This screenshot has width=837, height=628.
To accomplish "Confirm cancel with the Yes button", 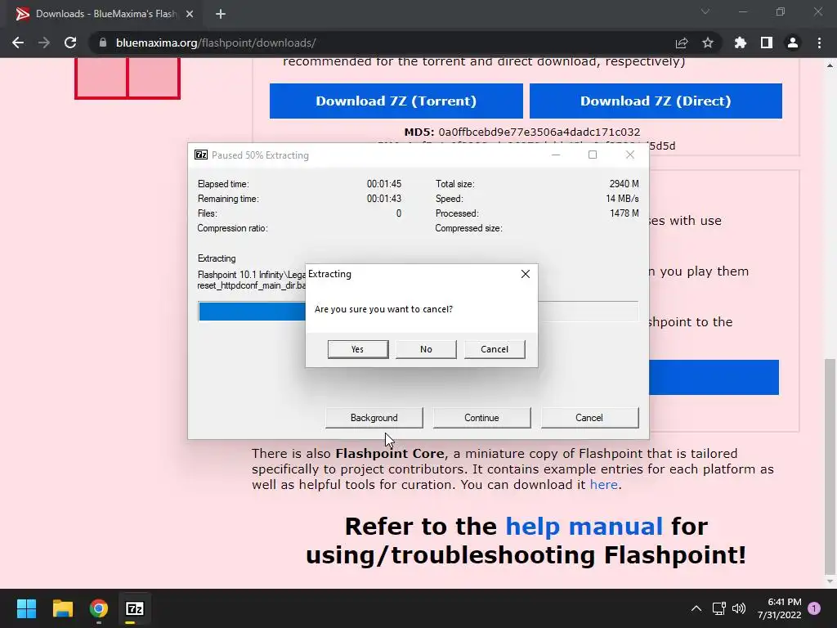I will [x=358, y=349].
